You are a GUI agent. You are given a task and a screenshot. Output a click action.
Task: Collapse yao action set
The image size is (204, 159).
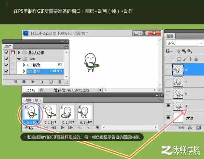point(19,59)
